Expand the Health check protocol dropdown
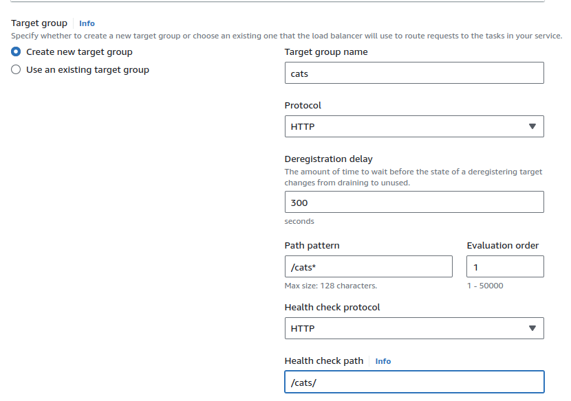Image resolution: width=571 pixels, height=401 pixels. (x=413, y=328)
